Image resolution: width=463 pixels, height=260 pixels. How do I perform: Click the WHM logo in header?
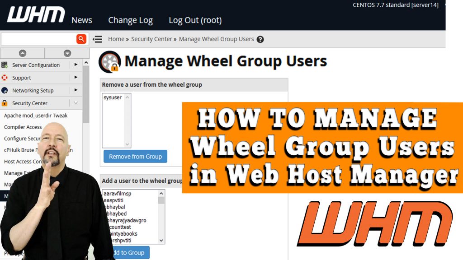click(36, 15)
